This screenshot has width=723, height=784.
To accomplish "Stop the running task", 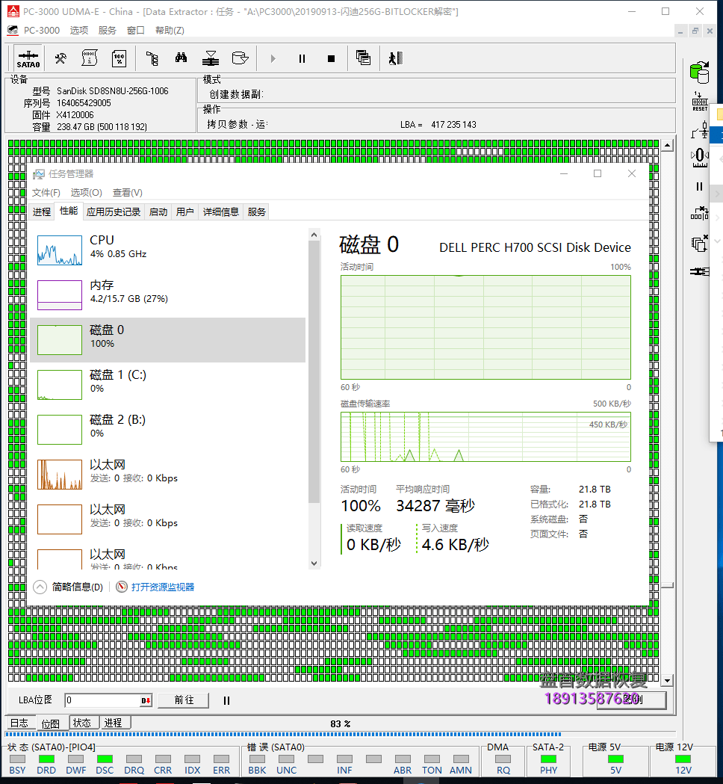I will 331,58.
